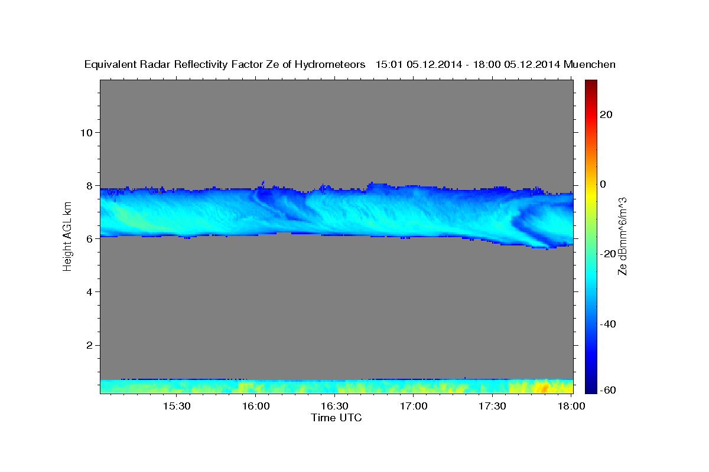Screen dimensions: 709x472
Task: Click the time tick label '16:30'
Action: [334, 407]
